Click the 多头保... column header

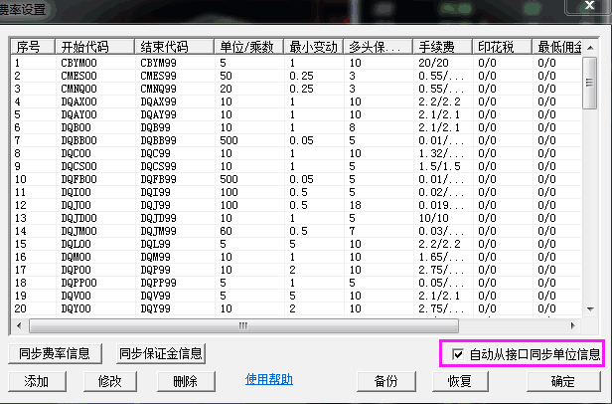point(378,47)
